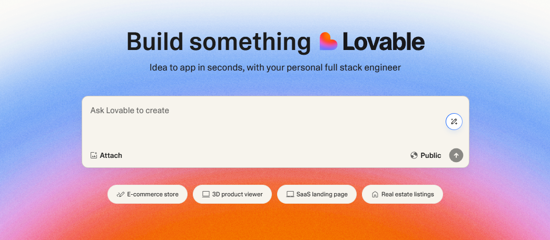The height and width of the screenshot is (240, 550).
Task: Choose the E-commerce store suggestion
Action: pyautogui.click(x=148, y=194)
